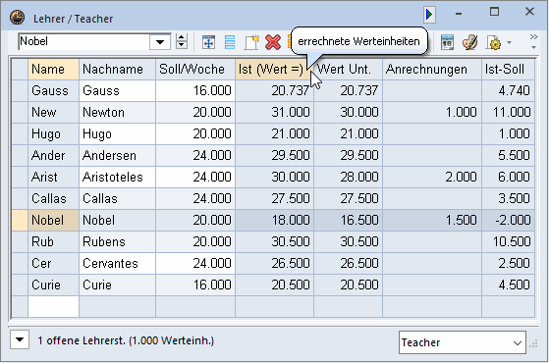This screenshot has width=549, height=363.
Task: Click the empty new-row Name cell
Action: click(54, 307)
